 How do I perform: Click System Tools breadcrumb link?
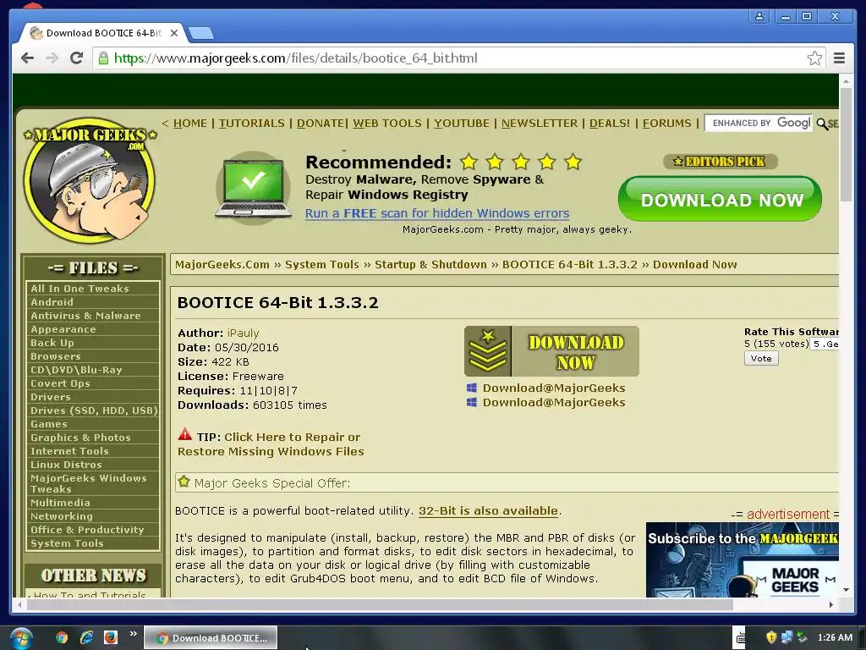[322, 264]
